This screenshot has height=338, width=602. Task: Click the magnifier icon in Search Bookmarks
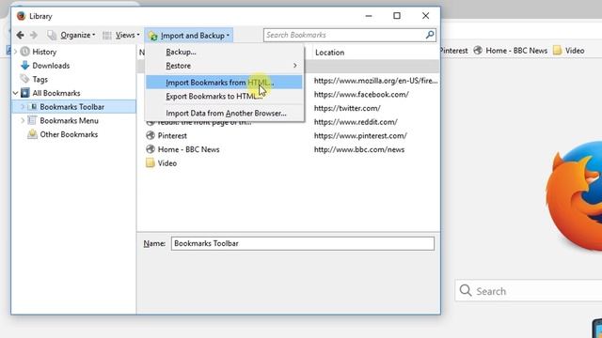pos(430,35)
